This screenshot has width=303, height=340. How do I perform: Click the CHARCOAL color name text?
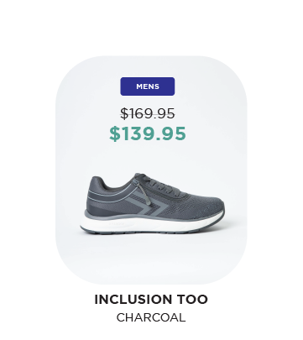pyautogui.click(x=151, y=317)
